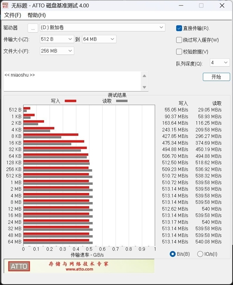Open the drive selection dropdown (D:) 新加卷
This screenshot has height=285, width=233.
click(103, 28)
